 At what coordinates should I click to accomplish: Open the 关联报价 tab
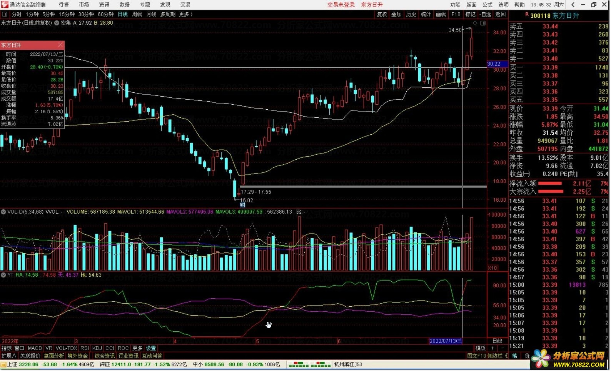click(x=30, y=356)
